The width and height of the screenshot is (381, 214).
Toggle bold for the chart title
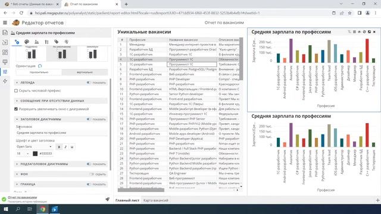[x=59, y=147]
